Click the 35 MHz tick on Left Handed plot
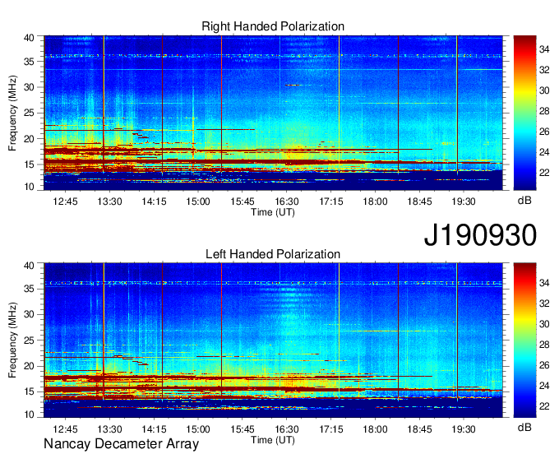Screen dimensions: 559x454 [x=30, y=289]
